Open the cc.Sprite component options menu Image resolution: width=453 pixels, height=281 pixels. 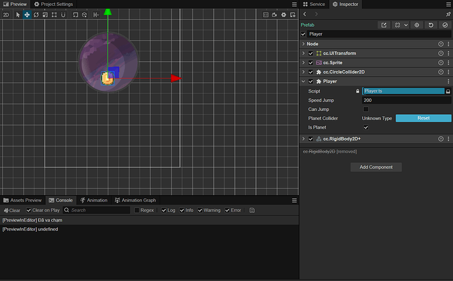(x=448, y=62)
